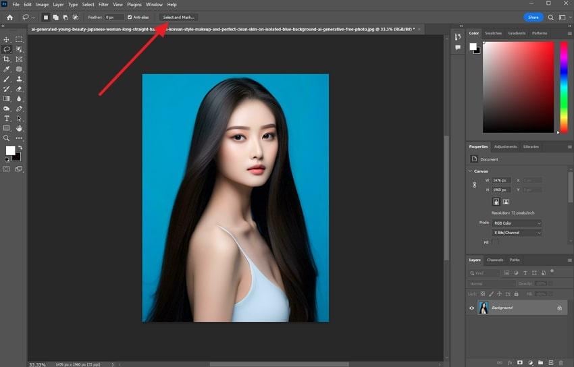This screenshot has height=367, width=574.
Task: Toggle the Anti-alias checkbox
Action: pyautogui.click(x=130, y=17)
